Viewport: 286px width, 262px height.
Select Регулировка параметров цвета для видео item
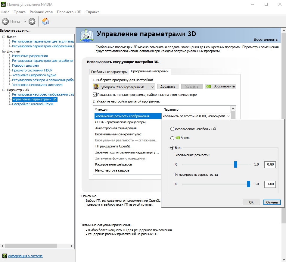43,42
